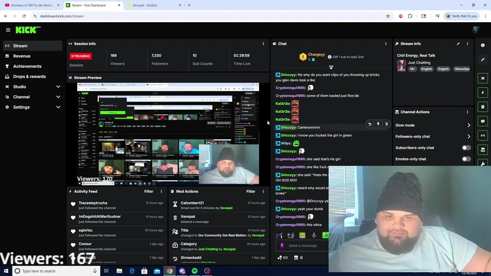Image resolution: width=491 pixels, height=276 pixels.
Task: Click the undo icon on Cameronnnnn message
Action: (x=370, y=124)
